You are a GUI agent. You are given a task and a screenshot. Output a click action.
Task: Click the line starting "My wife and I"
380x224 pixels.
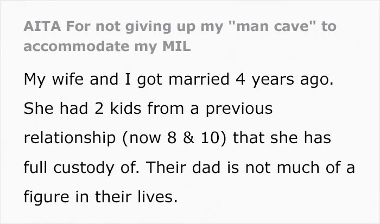pos(179,79)
